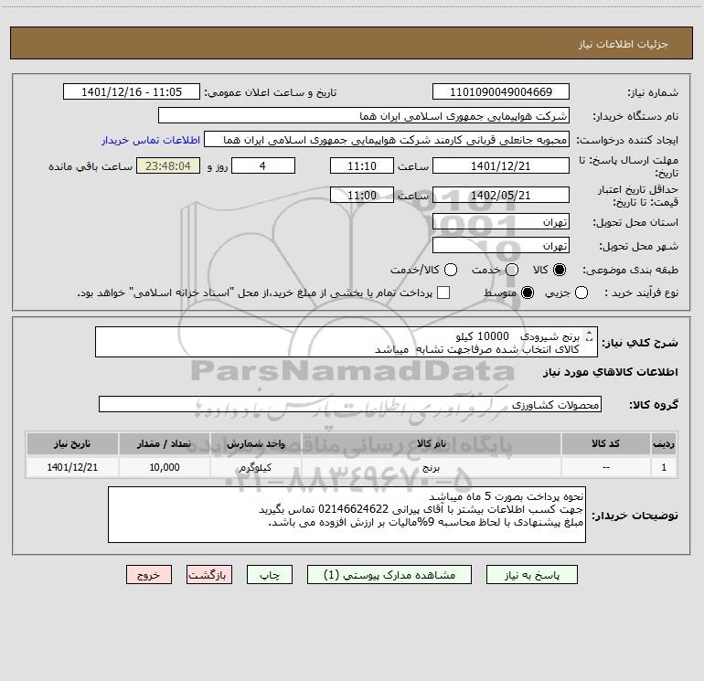Click the شماره نیاز number field
The height and width of the screenshot is (681, 704).
501,91
